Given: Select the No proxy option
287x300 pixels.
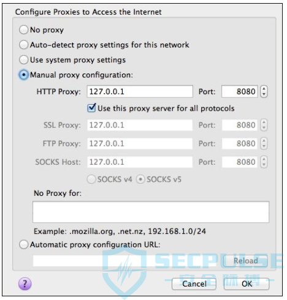Looking at the screenshot, I should 23,29.
